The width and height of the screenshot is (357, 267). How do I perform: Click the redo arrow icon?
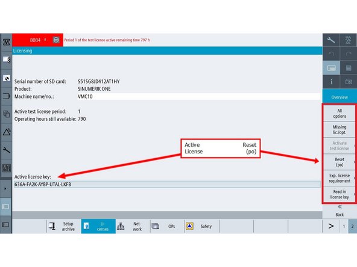coord(349,54)
